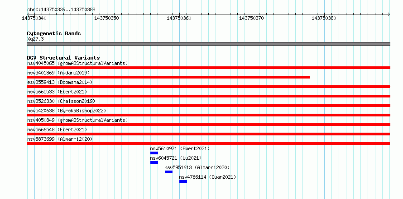This screenshot has height=199, width=403.
Task: Click the Xq27.3 band label
Action: (x=35, y=39)
